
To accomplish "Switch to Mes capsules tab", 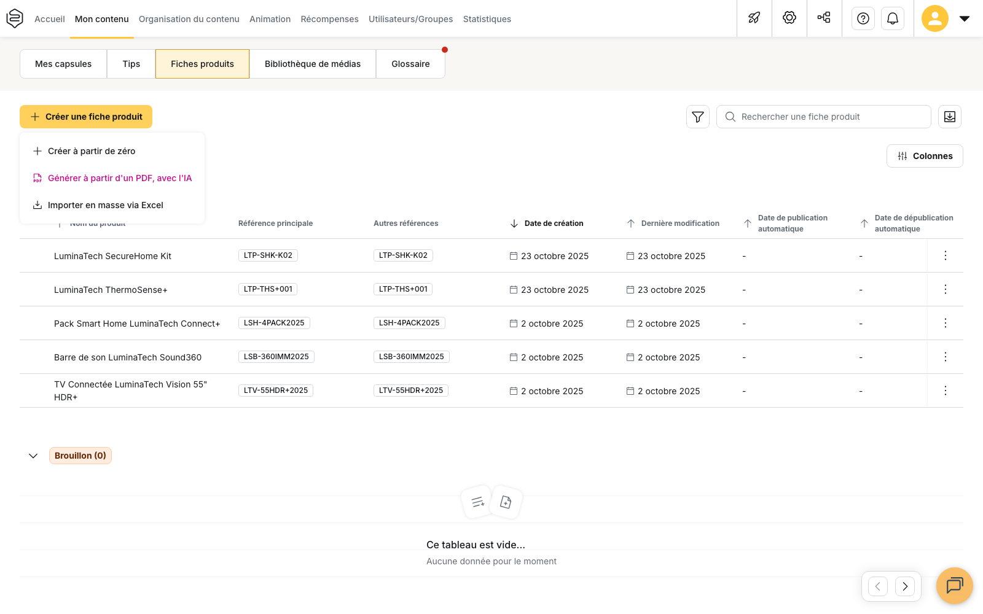I will click(63, 64).
